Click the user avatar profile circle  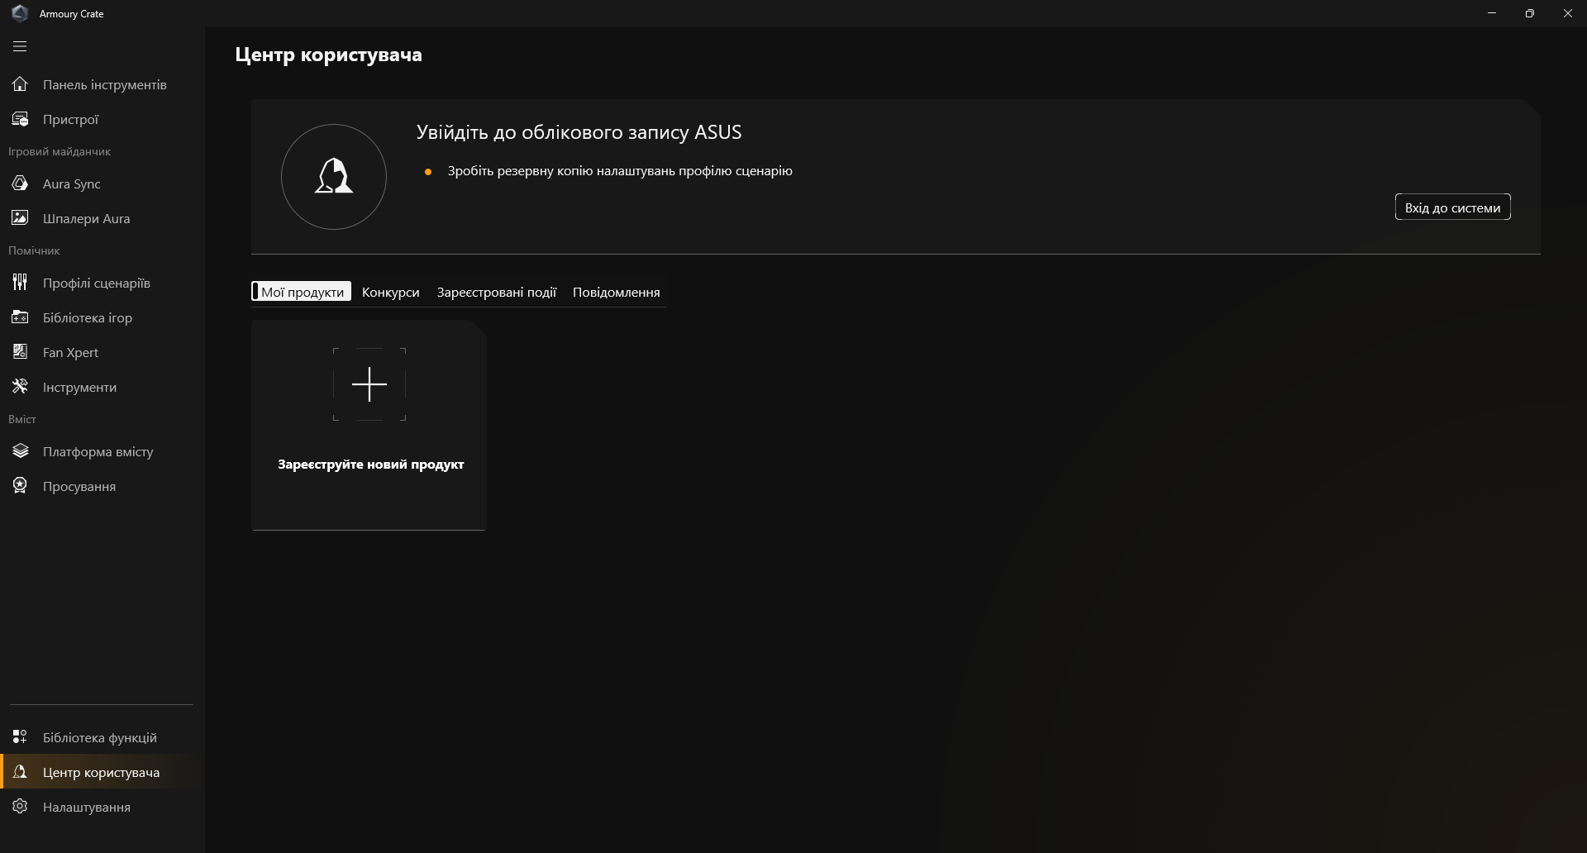tap(334, 177)
